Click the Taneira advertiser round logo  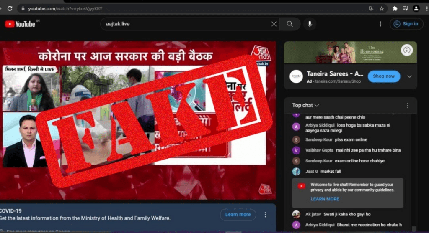coord(296,76)
